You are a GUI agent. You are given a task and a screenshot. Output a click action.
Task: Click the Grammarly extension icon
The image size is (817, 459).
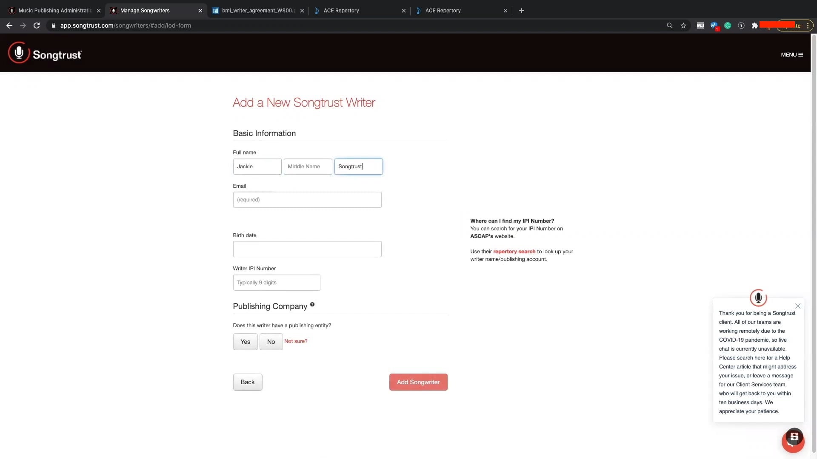pyautogui.click(x=728, y=25)
